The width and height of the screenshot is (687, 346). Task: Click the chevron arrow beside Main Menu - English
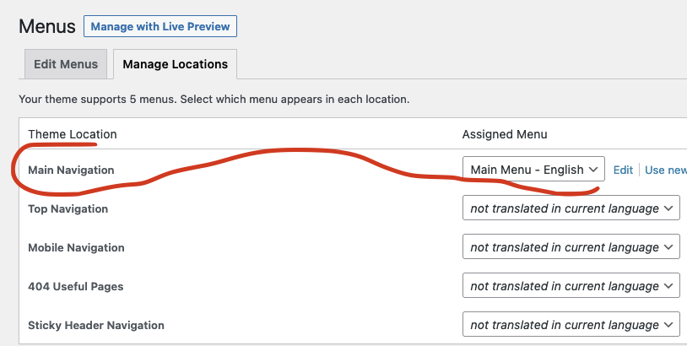[593, 170]
